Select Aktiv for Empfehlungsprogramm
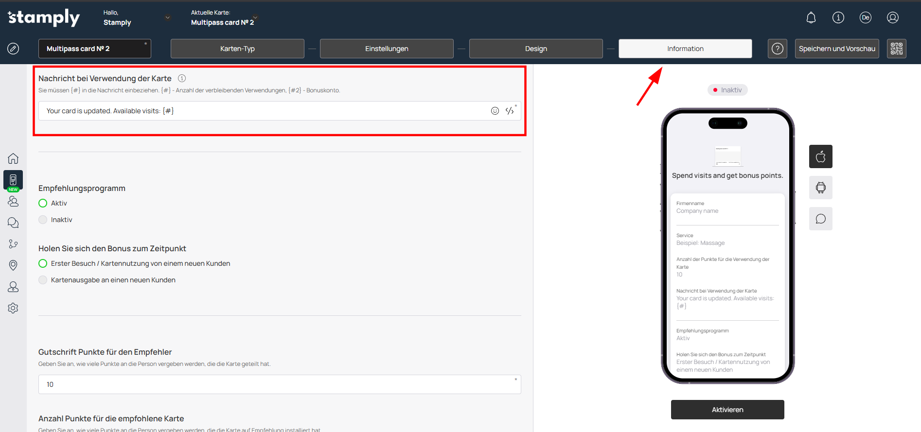 pyautogui.click(x=43, y=203)
